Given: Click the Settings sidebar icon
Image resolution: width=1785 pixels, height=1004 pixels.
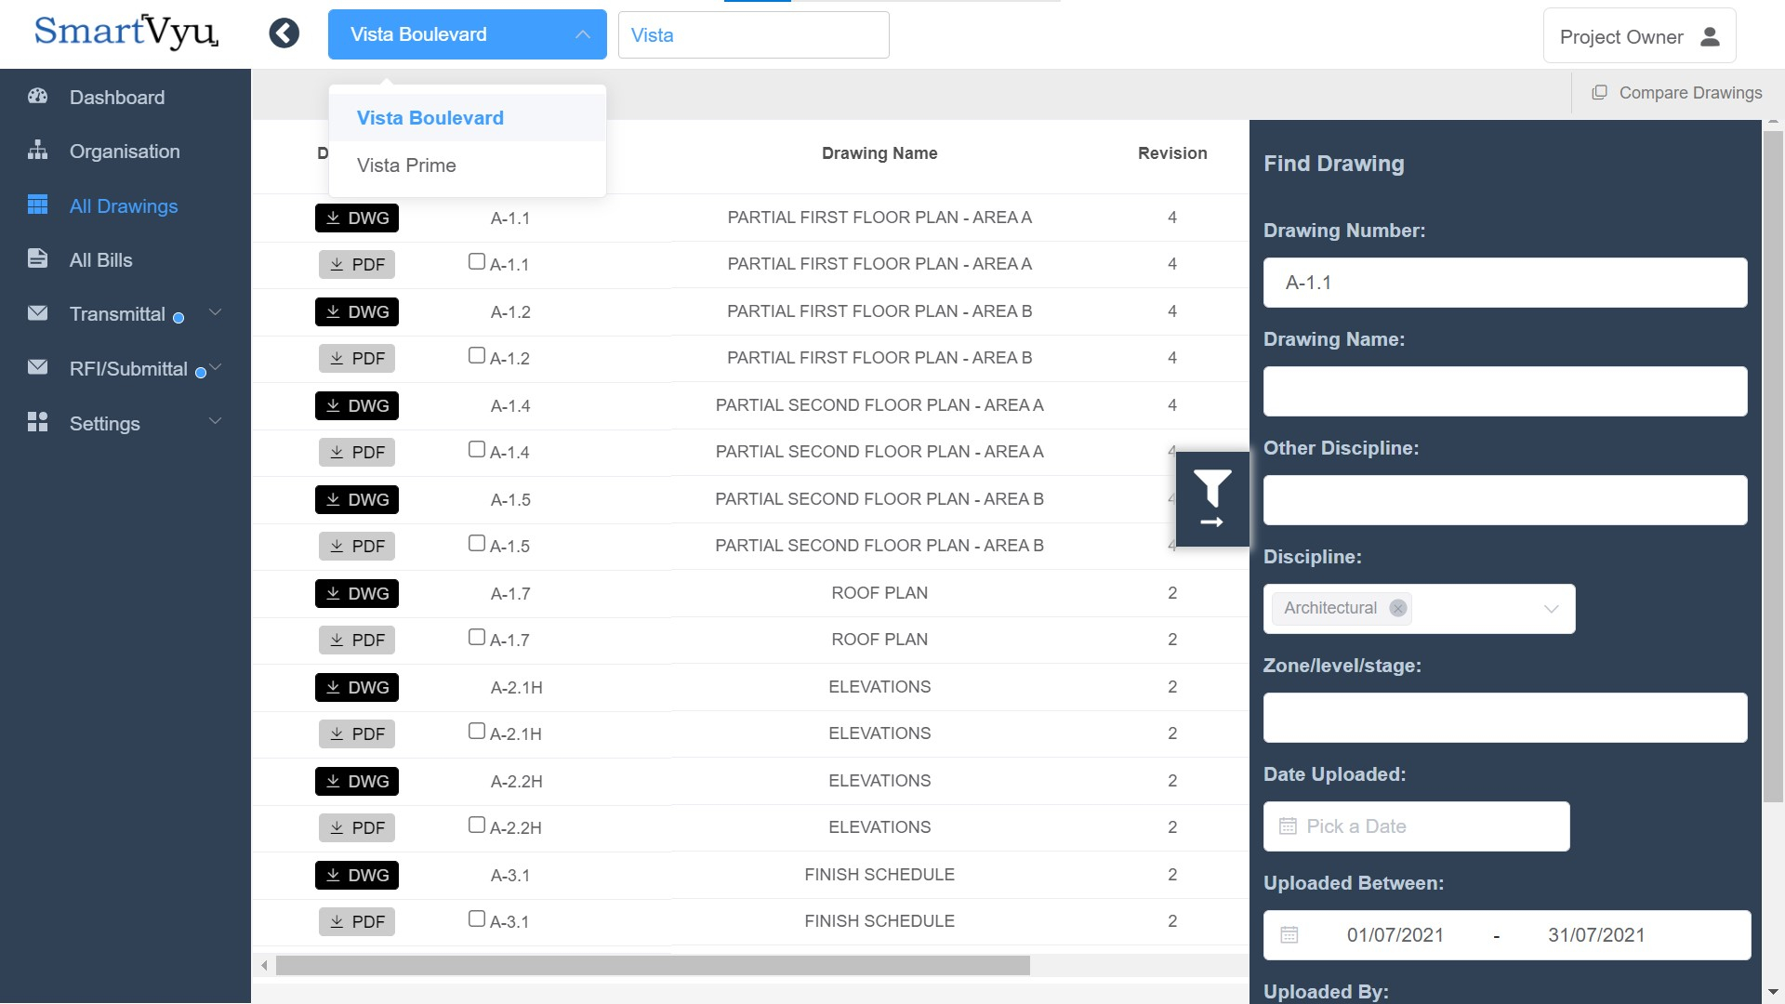Looking at the screenshot, I should [x=37, y=423].
